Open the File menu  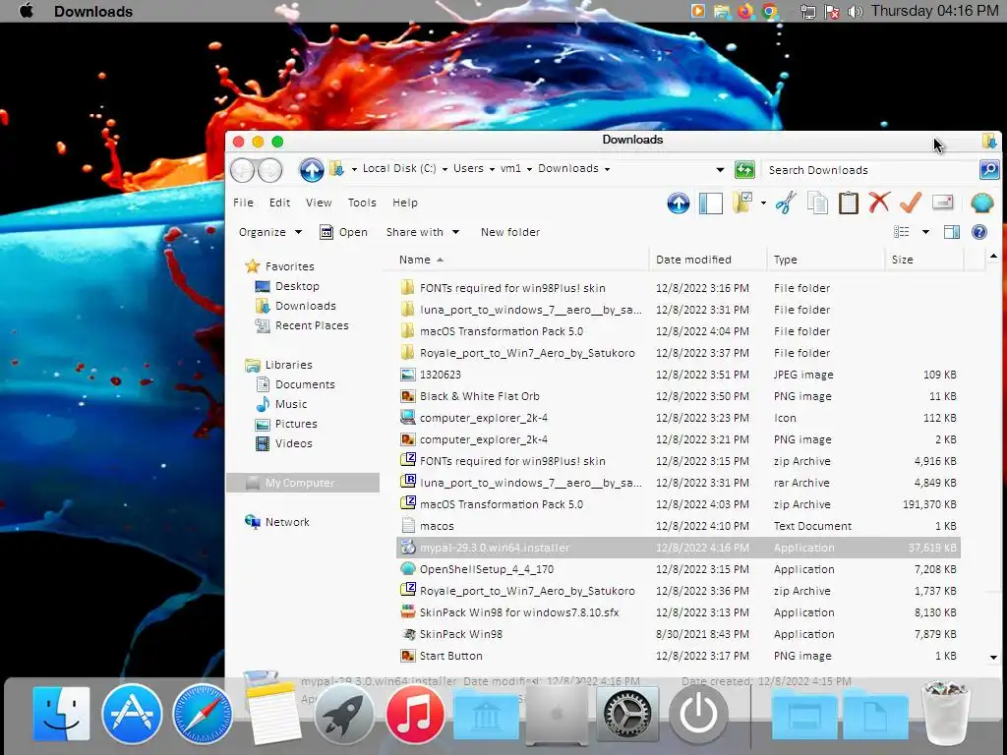(x=243, y=203)
